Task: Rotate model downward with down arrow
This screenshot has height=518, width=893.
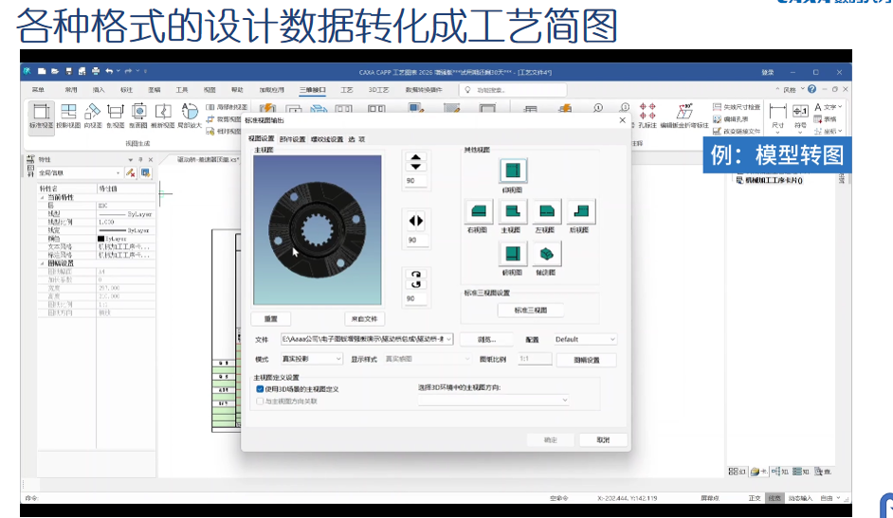Action: click(416, 167)
